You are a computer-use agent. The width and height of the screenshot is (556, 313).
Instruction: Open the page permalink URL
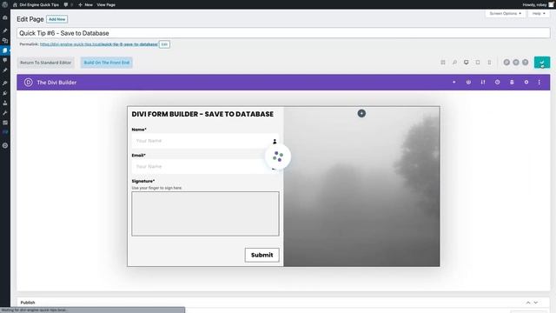[x=98, y=44]
